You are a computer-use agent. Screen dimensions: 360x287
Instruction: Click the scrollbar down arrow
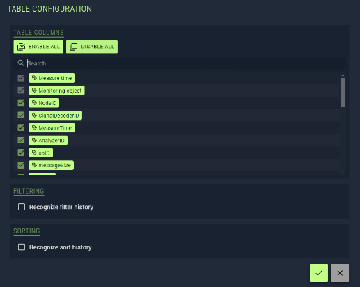(343, 171)
